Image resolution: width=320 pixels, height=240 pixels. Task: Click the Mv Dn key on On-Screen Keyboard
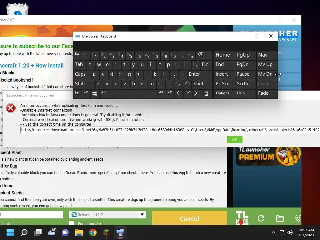[267, 74]
